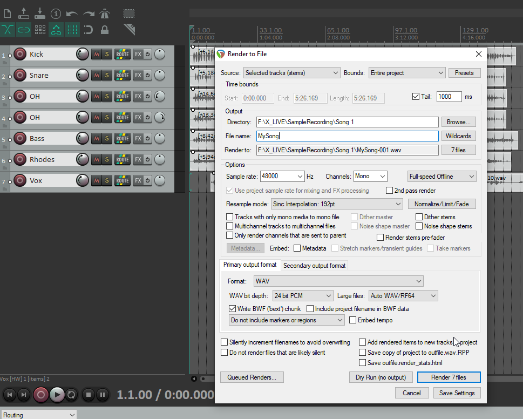Screen dimensions: 523x419
Task: Click the Redo arrow icon
Action: tap(89, 13)
